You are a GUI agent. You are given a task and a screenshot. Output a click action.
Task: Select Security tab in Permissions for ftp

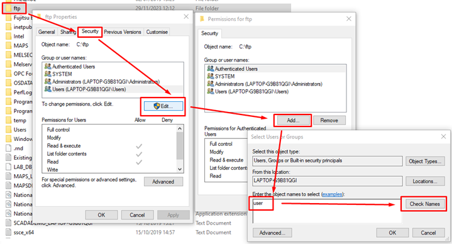pyautogui.click(x=209, y=33)
